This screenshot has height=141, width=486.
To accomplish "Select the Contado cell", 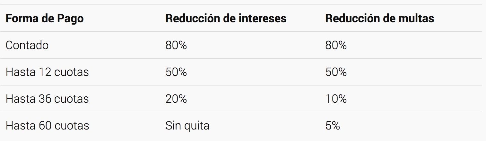I will (27, 45).
